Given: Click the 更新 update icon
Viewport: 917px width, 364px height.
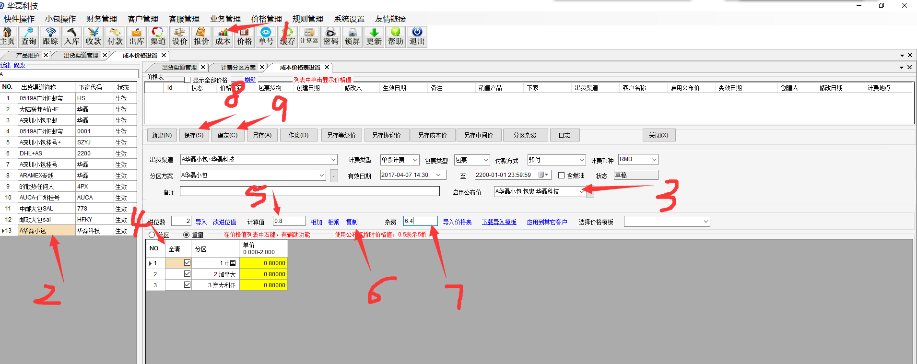Looking at the screenshot, I should (x=374, y=36).
